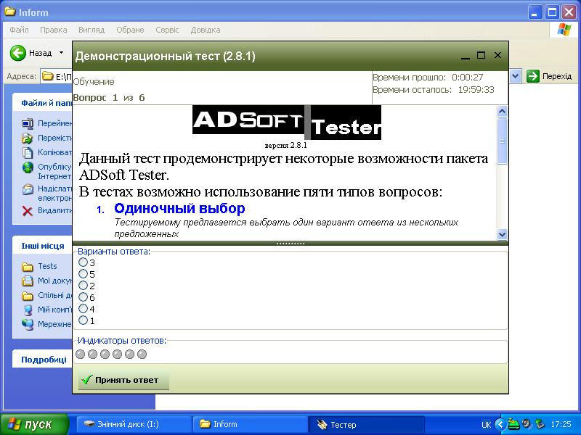Click the Времени осталось: 19:59:33 text
The width and height of the screenshot is (581, 435).
434,89
